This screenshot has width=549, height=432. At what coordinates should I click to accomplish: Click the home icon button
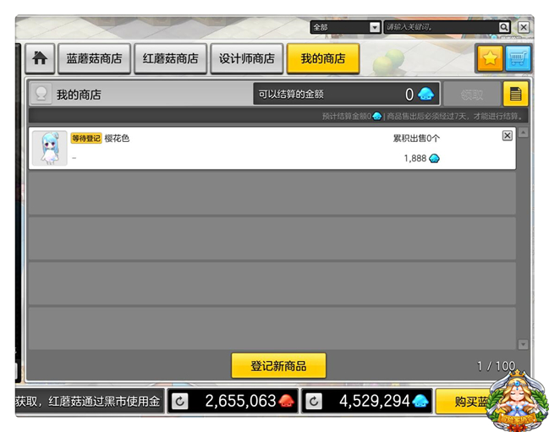pos(40,59)
